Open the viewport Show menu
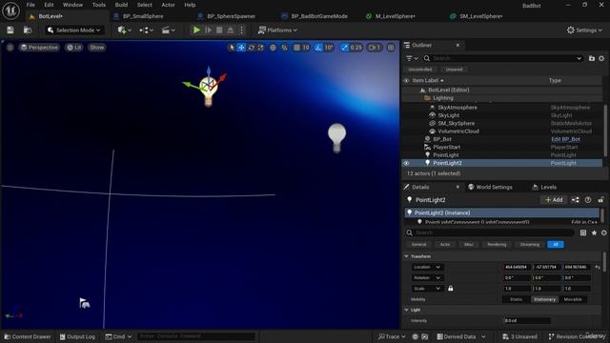 [97, 48]
